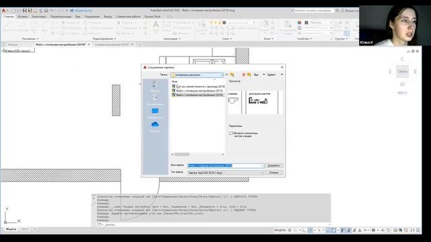Expand the Свойства panel
Viewport: 431px width, 242px height.
(304, 39)
